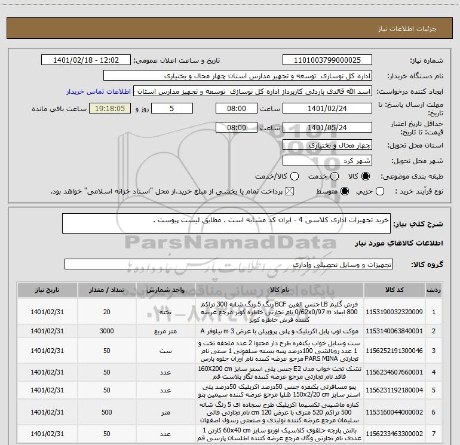Choose the جزیی purchase type radio
Image resolution: width=460 pixels, height=445 pixels.
[x=380, y=191]
